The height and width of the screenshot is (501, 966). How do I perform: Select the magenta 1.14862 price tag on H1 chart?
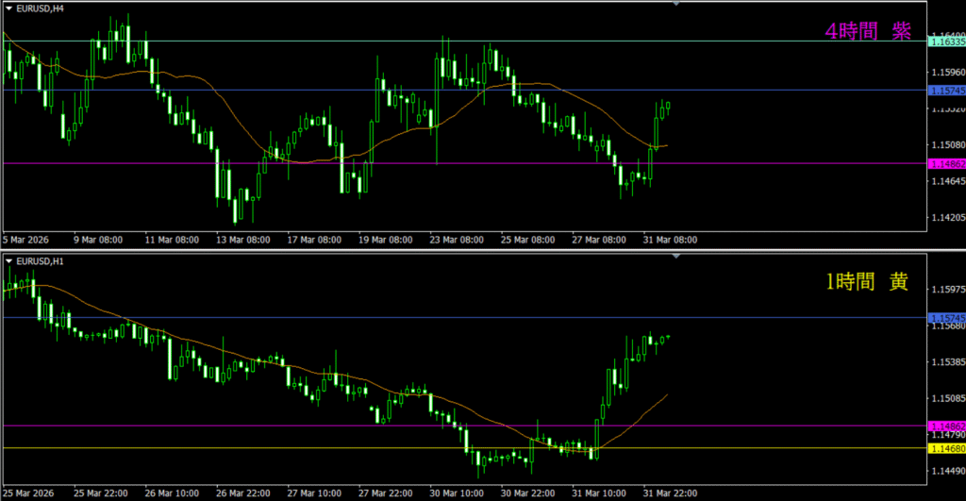[945, 426]
